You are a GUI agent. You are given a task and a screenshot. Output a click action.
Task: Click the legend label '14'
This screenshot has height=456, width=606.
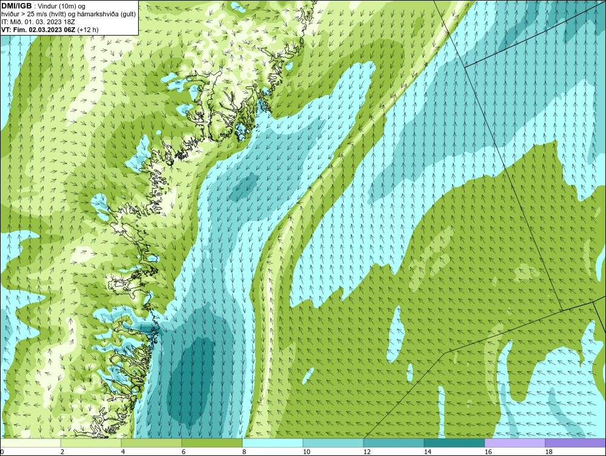(428, 452)
